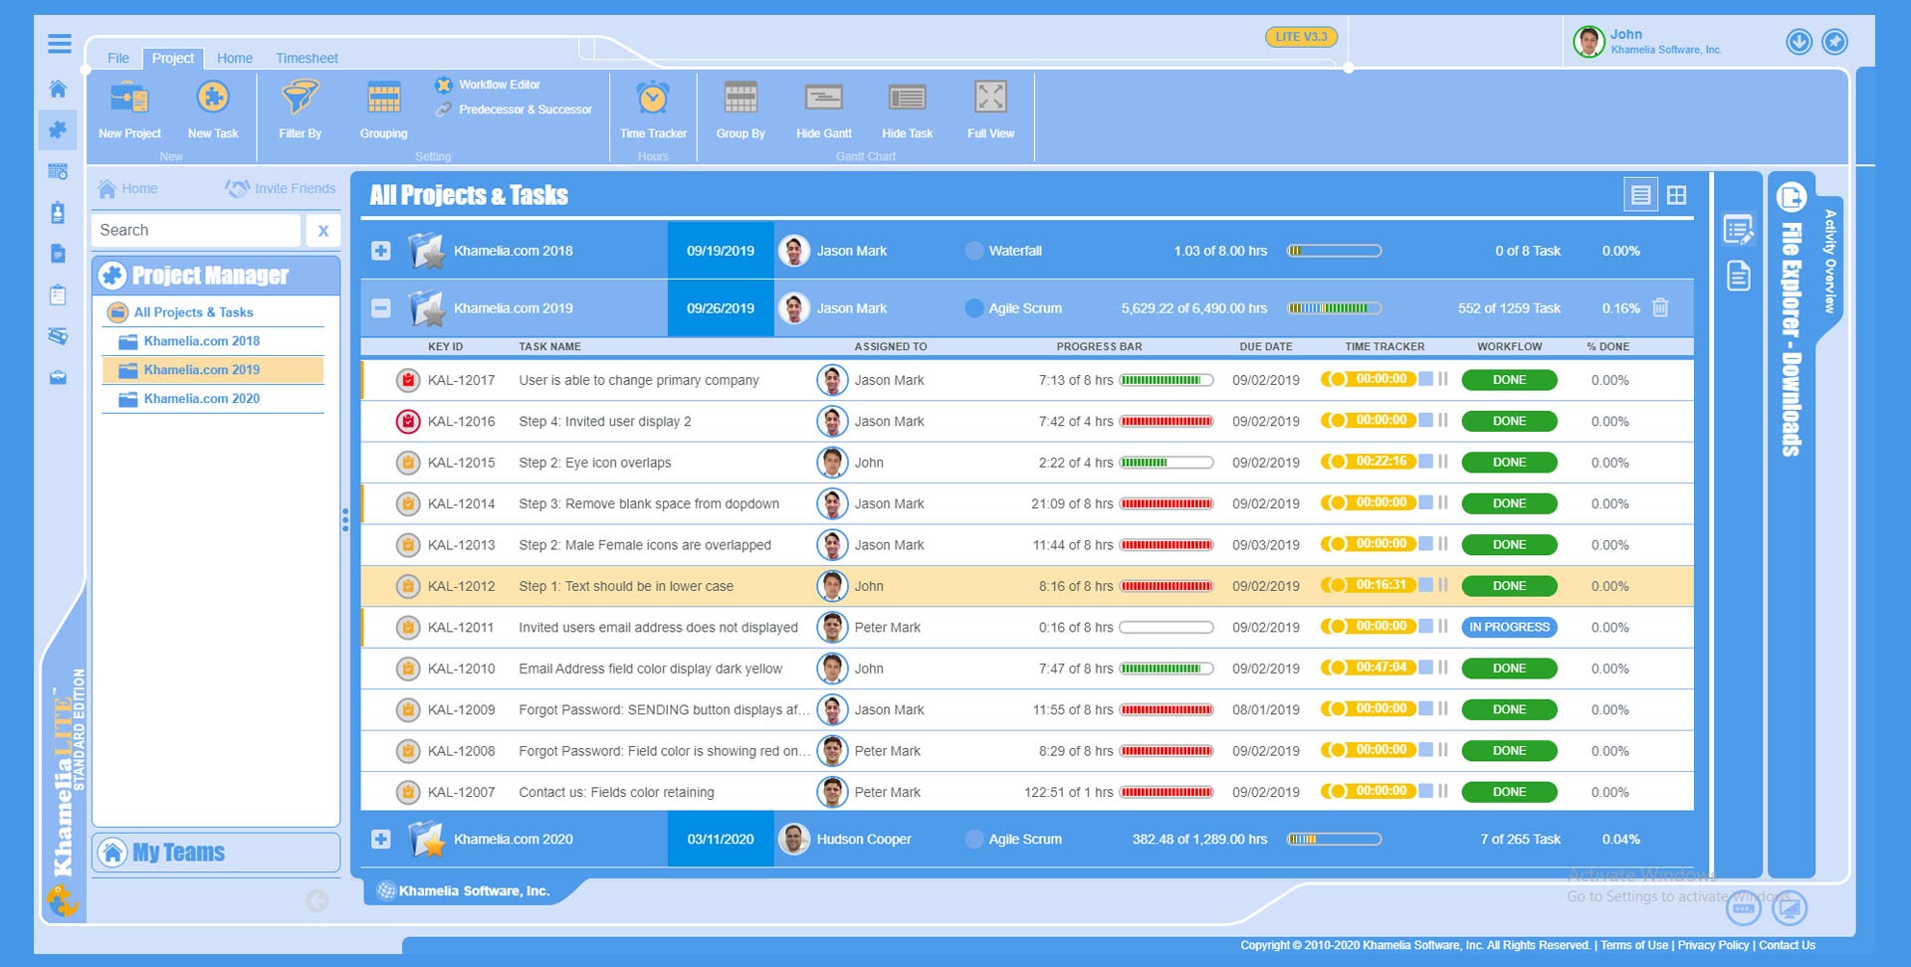Click the New Task icon
Screen dimensions: 1911x967
[x=212, y=97]
